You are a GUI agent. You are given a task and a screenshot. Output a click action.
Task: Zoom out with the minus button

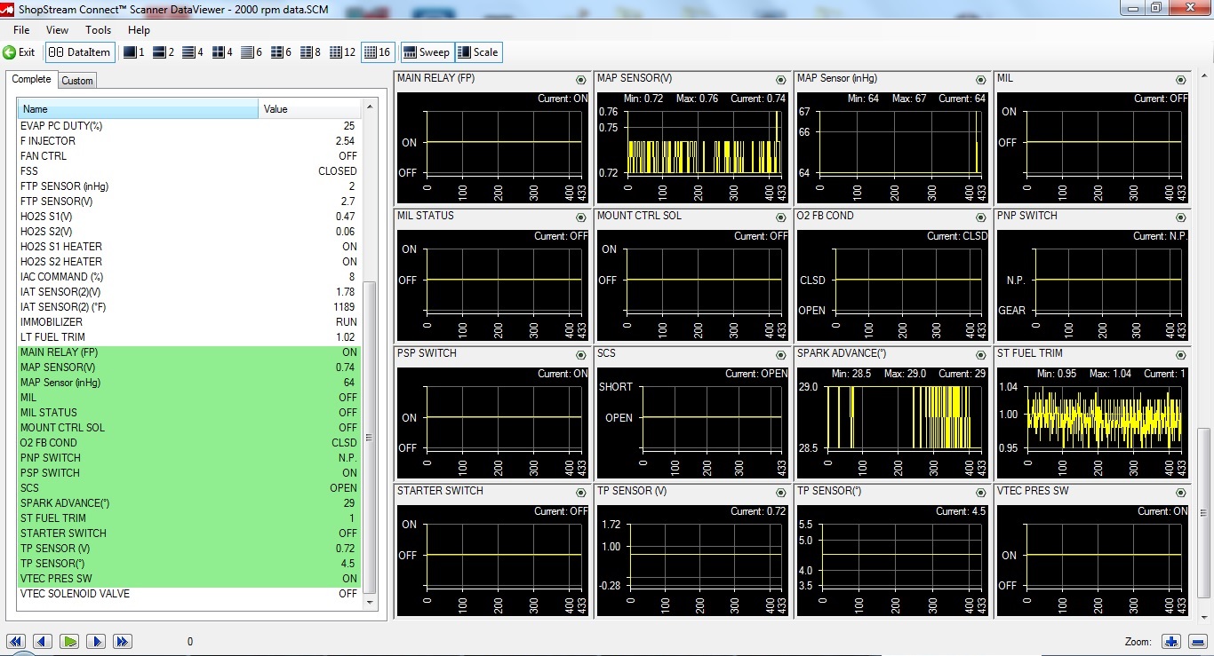pyautogui.click(x=1197, y=641)
